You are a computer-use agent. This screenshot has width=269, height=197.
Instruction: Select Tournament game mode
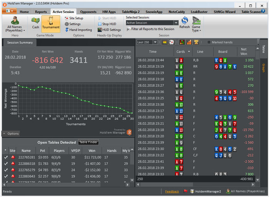click(51, 23)
